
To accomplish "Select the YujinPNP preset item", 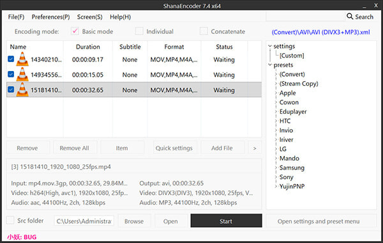I will pos(292,186).
